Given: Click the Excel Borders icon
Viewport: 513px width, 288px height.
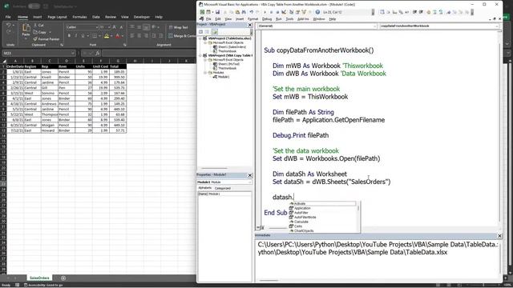Looking at the screenshot, I should coord(95,35).
